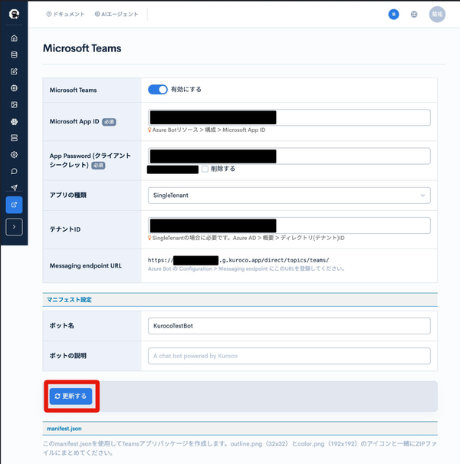The height and width of the screenshot is (464, 460).
Task: Select the highlighted external link sidebar icon
Action: coord(14,205)
